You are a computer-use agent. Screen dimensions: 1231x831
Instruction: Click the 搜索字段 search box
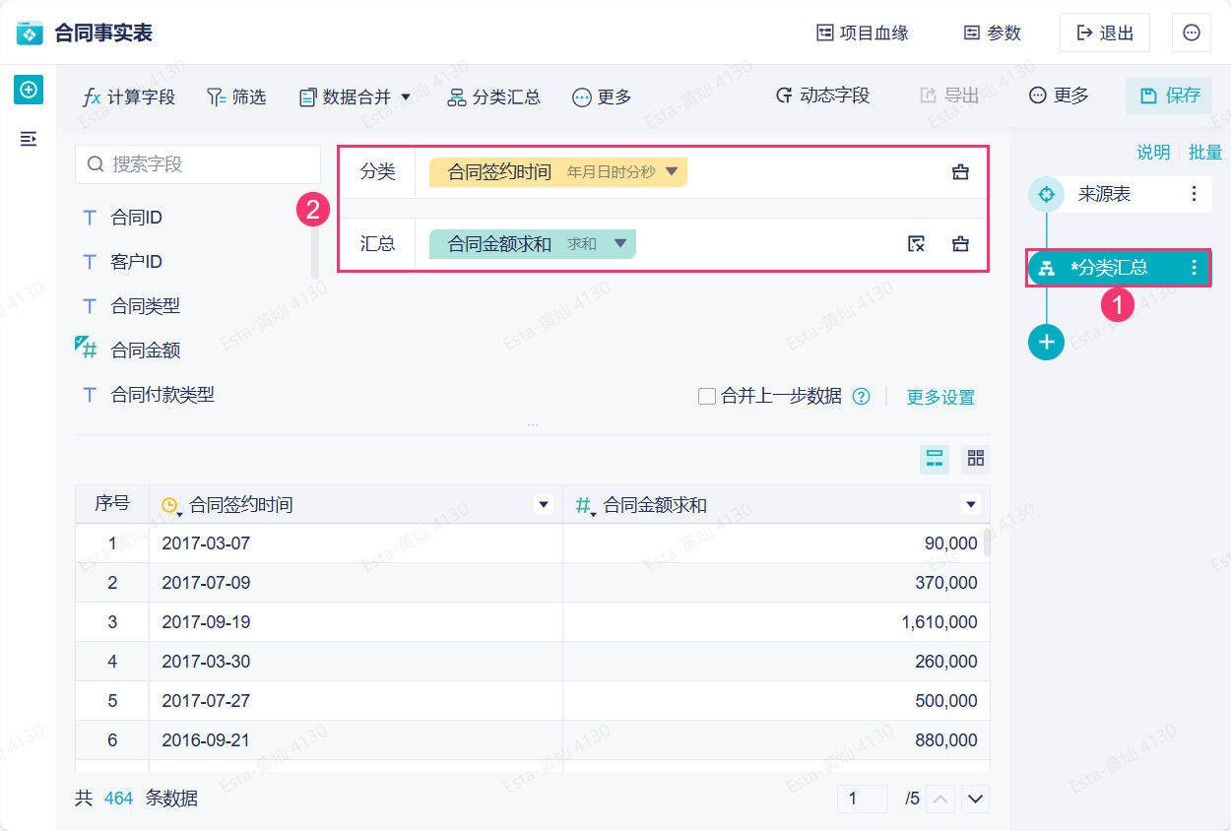tap(198, 164)
